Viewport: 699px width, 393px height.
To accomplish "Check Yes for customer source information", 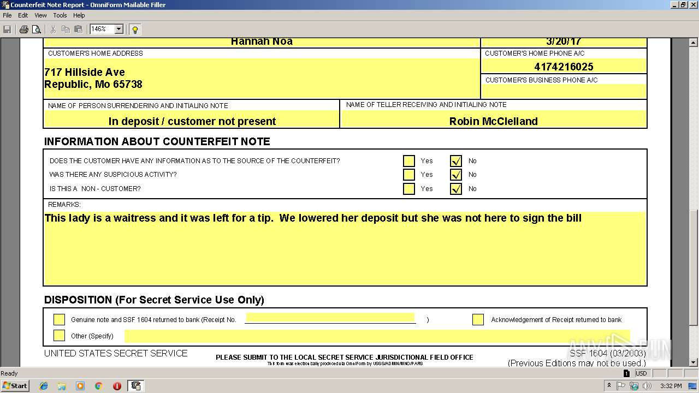I will [409, 161].
